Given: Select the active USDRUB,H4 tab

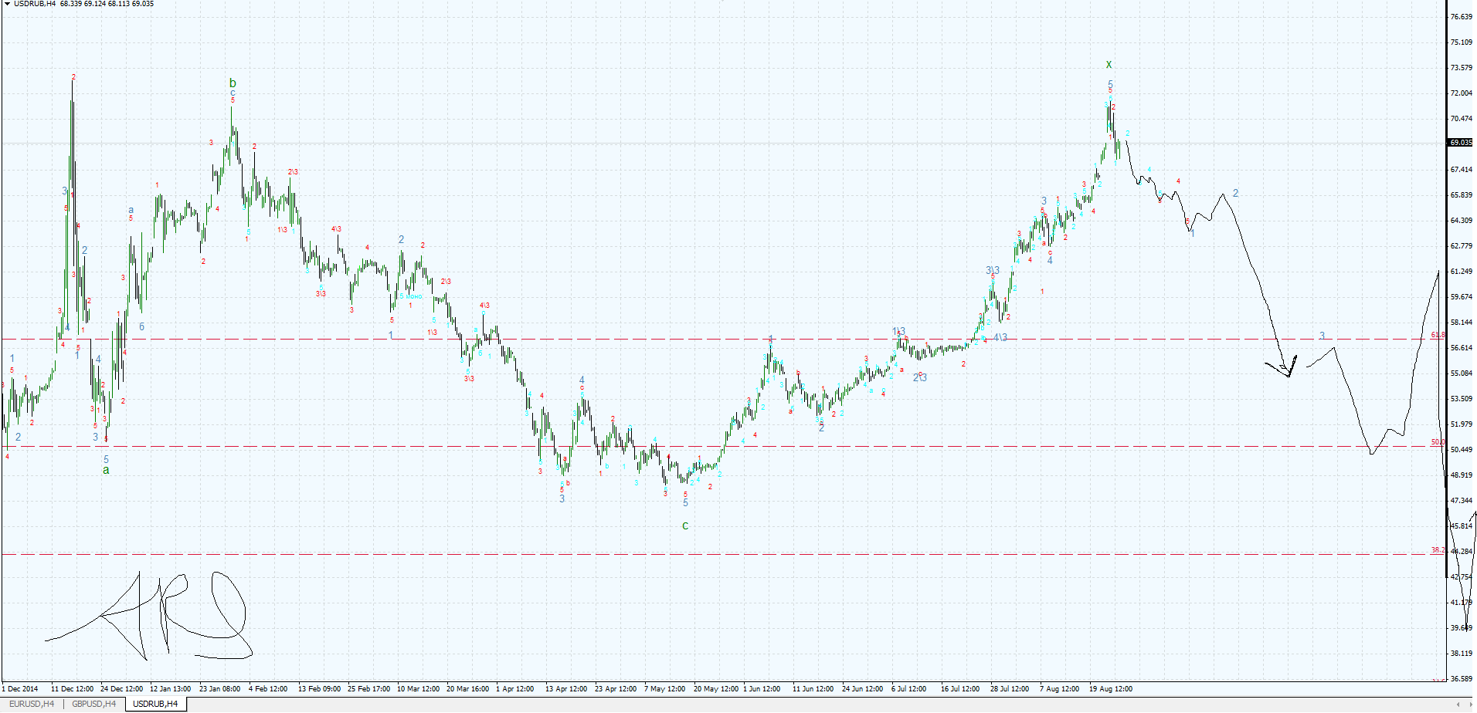Looking at the screenshot, I should (155, 704).
